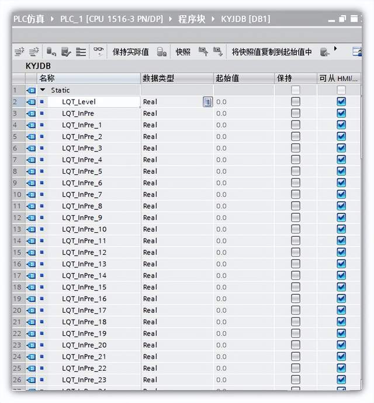Click Real data type of LQT_InPre_8
Viewport: 374px width, 403px height.
tap(177, 206)
